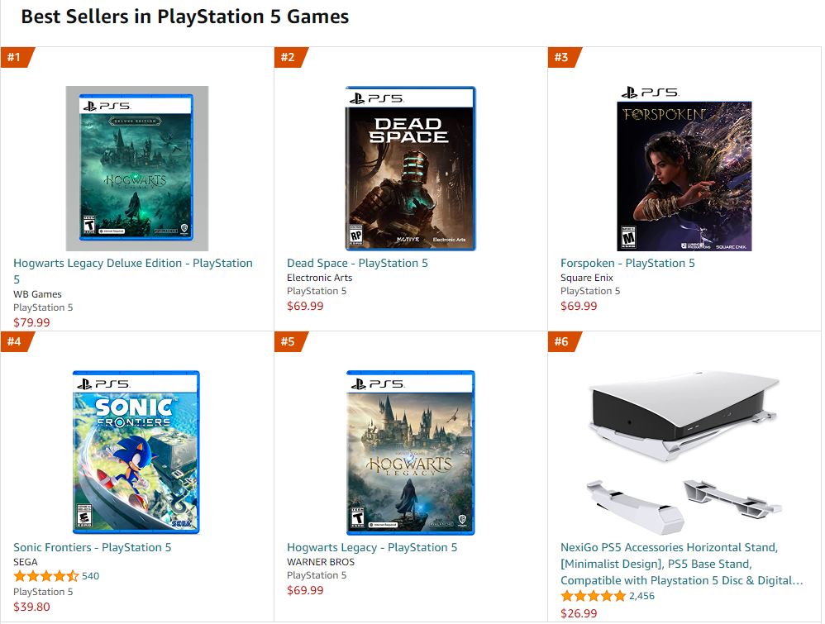The image size is (825, 624).
Task: Follow the Dead Space - PlayStation 5 link
Action: 357,263
